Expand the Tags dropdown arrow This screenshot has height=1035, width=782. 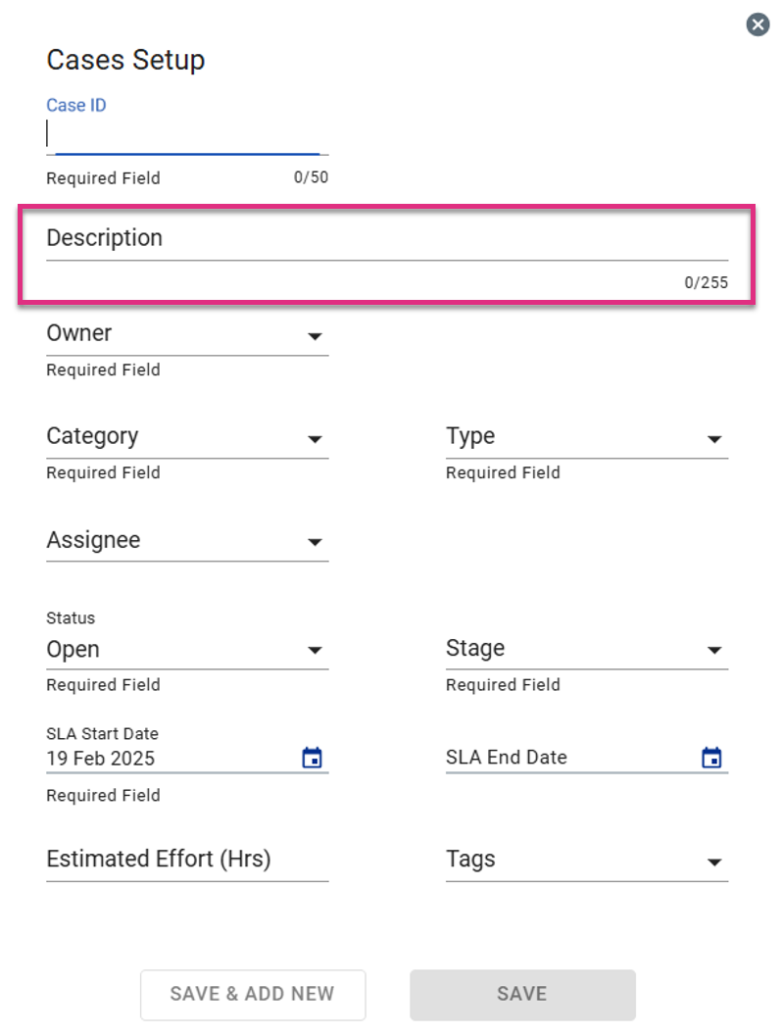pos(714,862)
